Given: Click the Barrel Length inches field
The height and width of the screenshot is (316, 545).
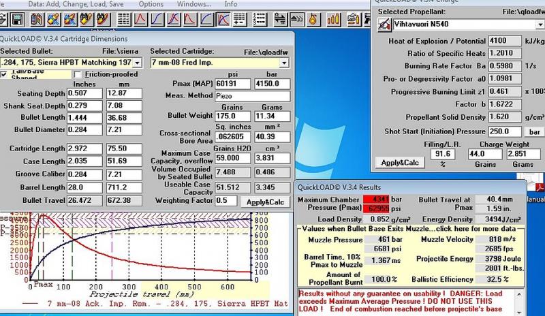Looking at the screenshot, I should 84,187.
